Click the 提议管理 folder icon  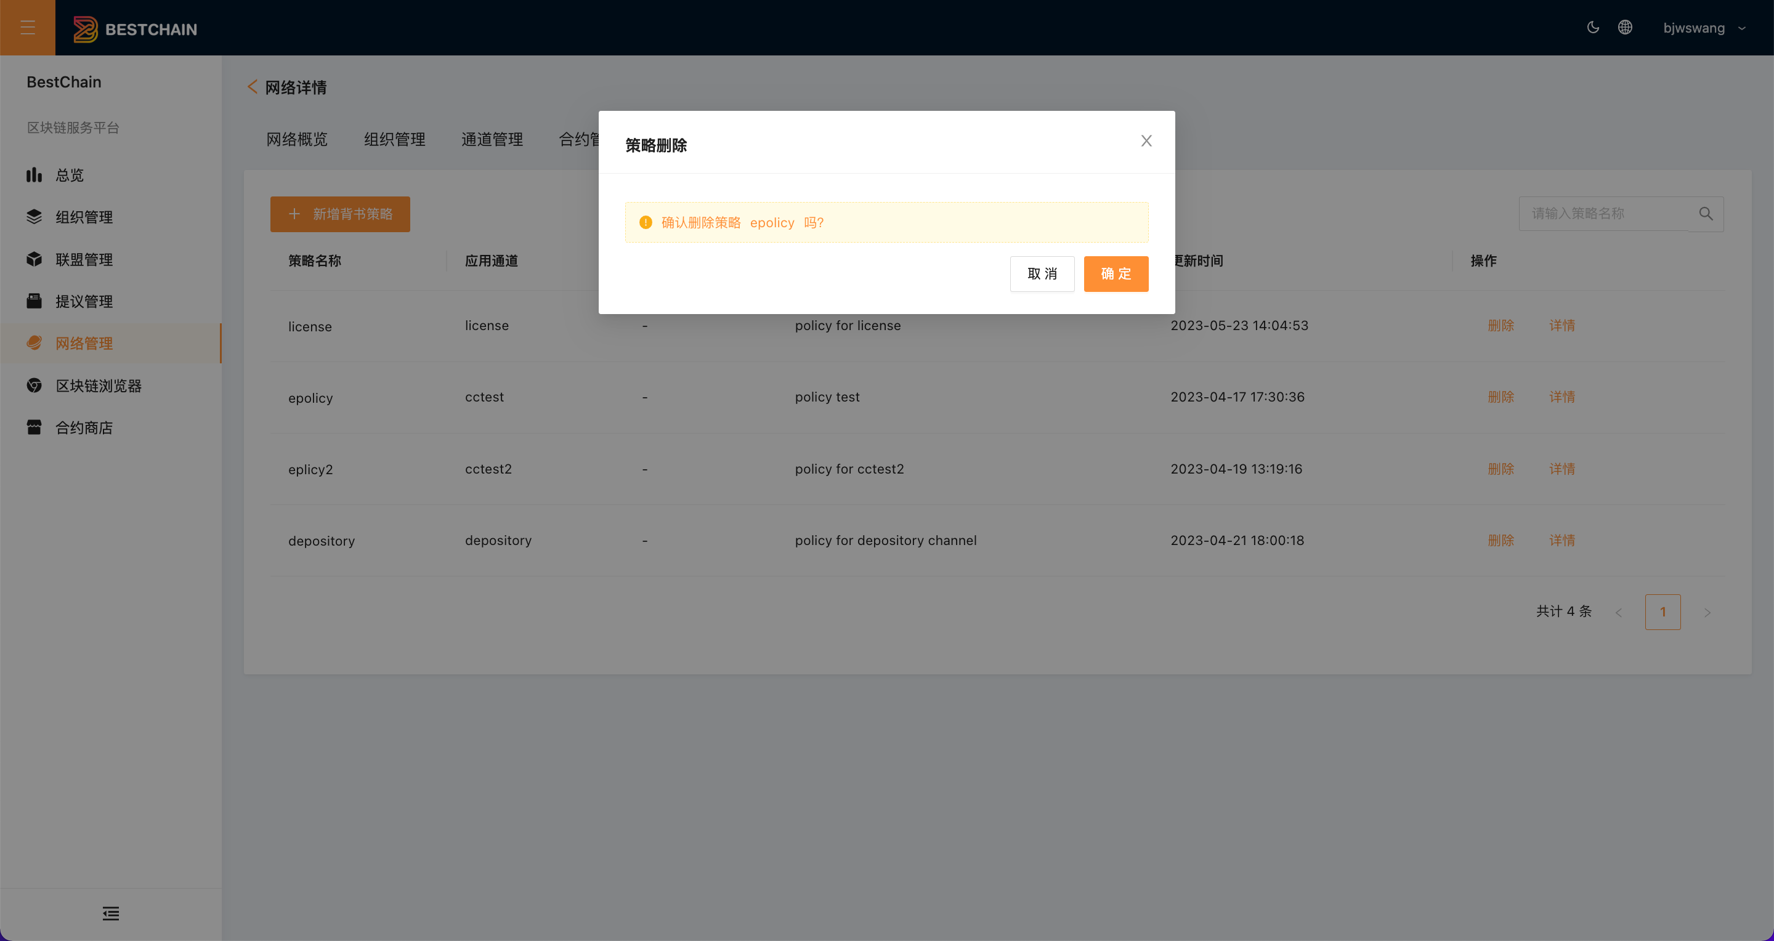[34, 301]
